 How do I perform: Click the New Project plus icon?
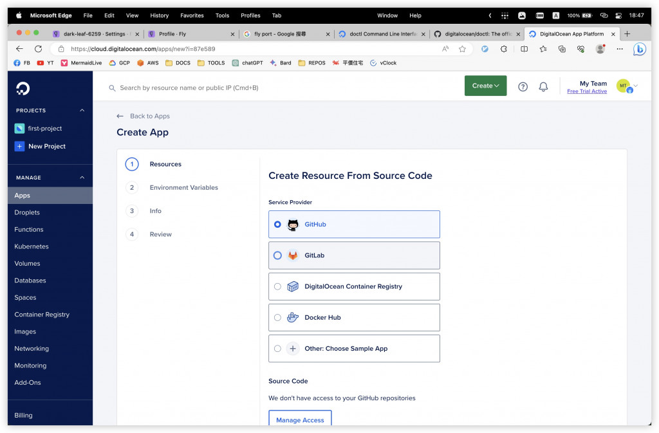coord(19,146)
